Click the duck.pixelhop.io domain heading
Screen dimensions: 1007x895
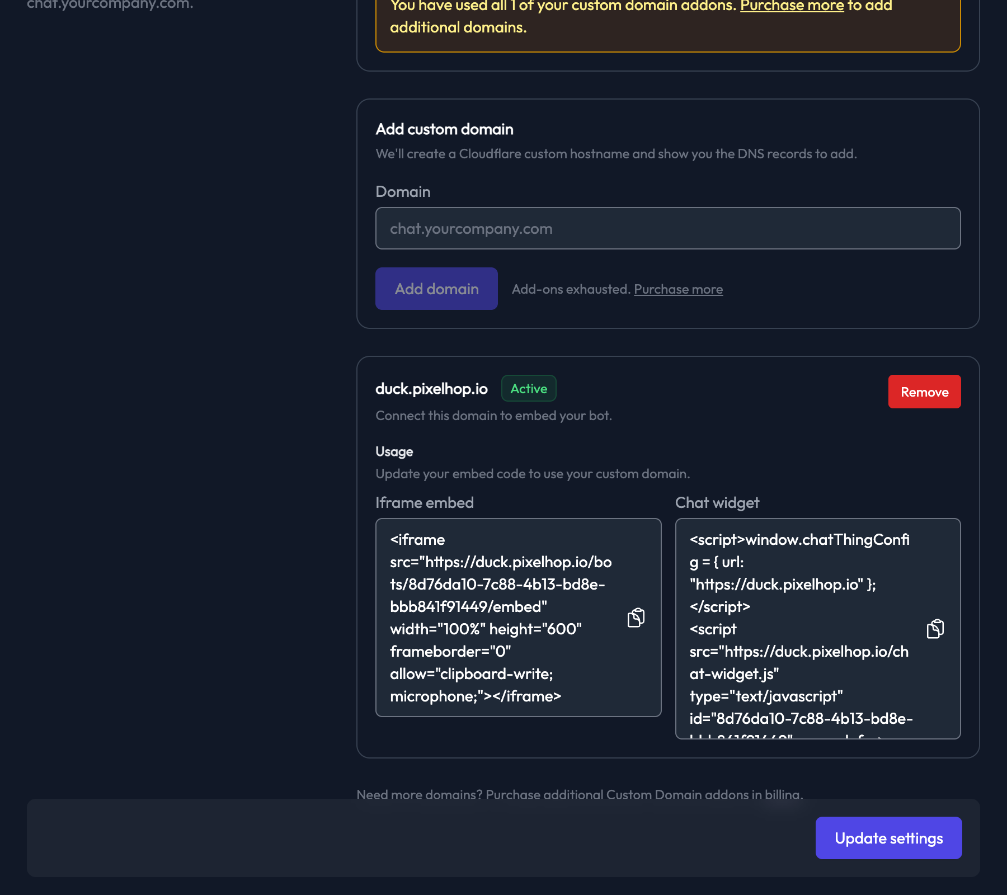point(431,388)
